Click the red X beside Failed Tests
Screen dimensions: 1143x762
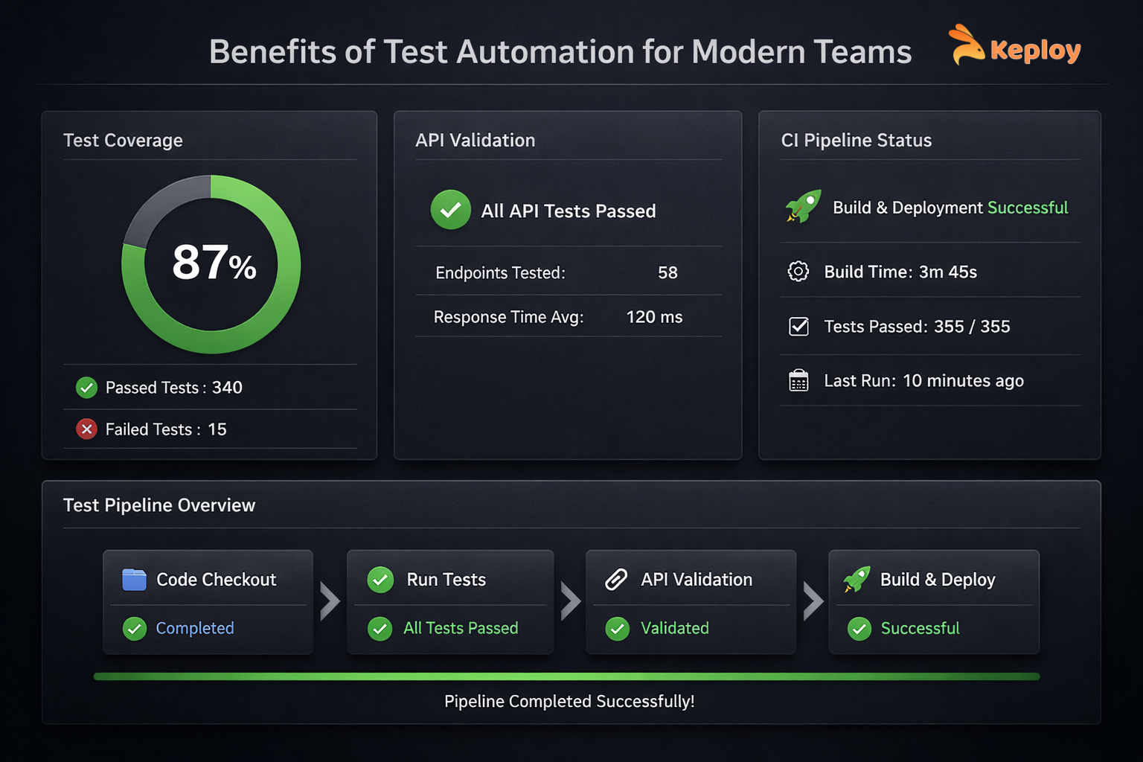(86, 429)
